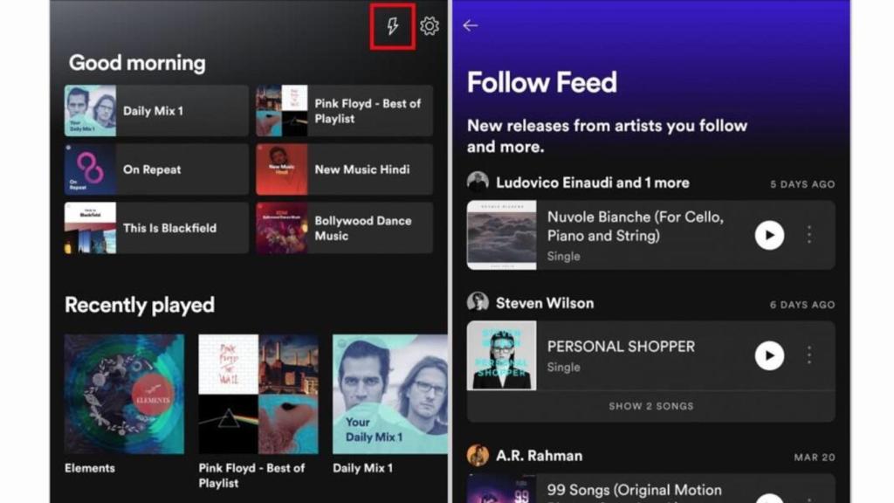Click the 'Recently played' heading
This screenshot has width=894, height=503.
(140, 305)
